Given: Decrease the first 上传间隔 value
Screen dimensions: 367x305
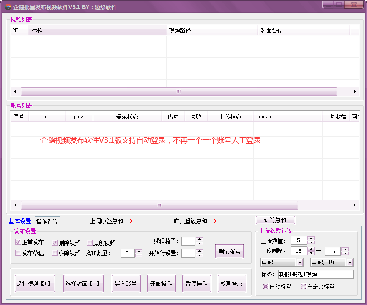Looking at the screenshot, I should [x=311, y=253].
